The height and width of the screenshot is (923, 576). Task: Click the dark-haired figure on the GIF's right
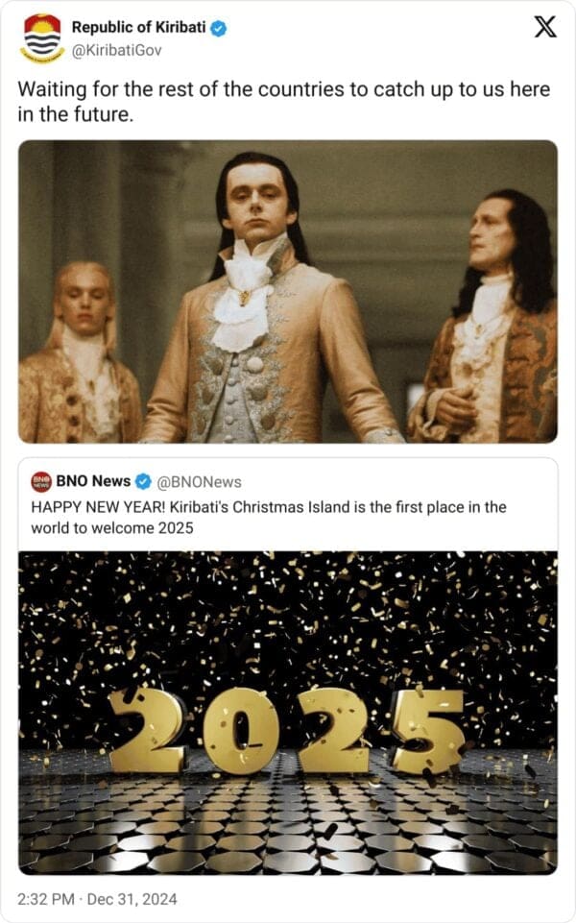[x=486, y=316]
